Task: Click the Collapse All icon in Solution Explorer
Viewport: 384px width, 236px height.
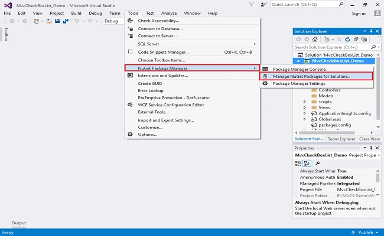Action: pyautogui.click(x=356, y=39)
